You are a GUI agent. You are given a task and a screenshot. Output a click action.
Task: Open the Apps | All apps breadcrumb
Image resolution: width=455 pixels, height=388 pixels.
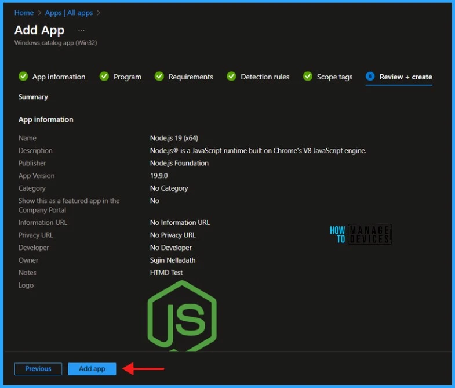coord(69,13)
